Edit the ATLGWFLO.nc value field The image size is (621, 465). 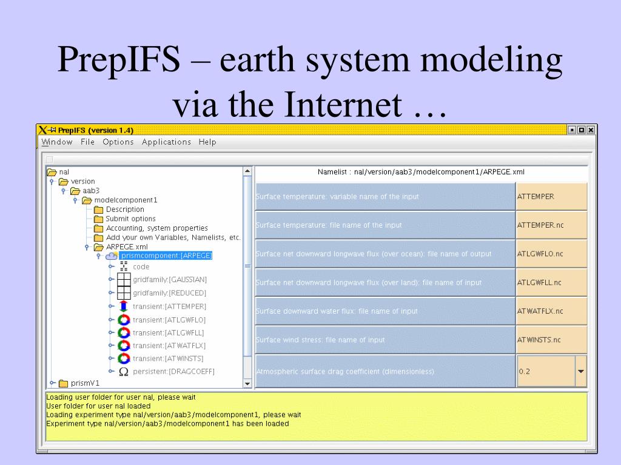tap(551, 254)
